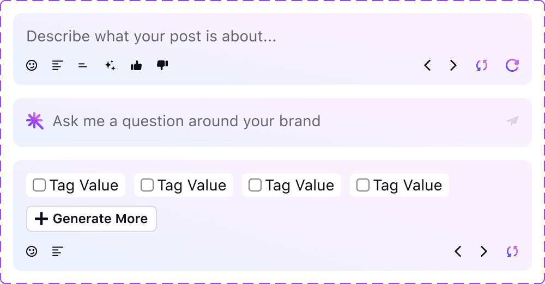Viewport: 545px width, 284px height.
Task: Check the first Tag Value checkbox
Action: tap(39, 185)
